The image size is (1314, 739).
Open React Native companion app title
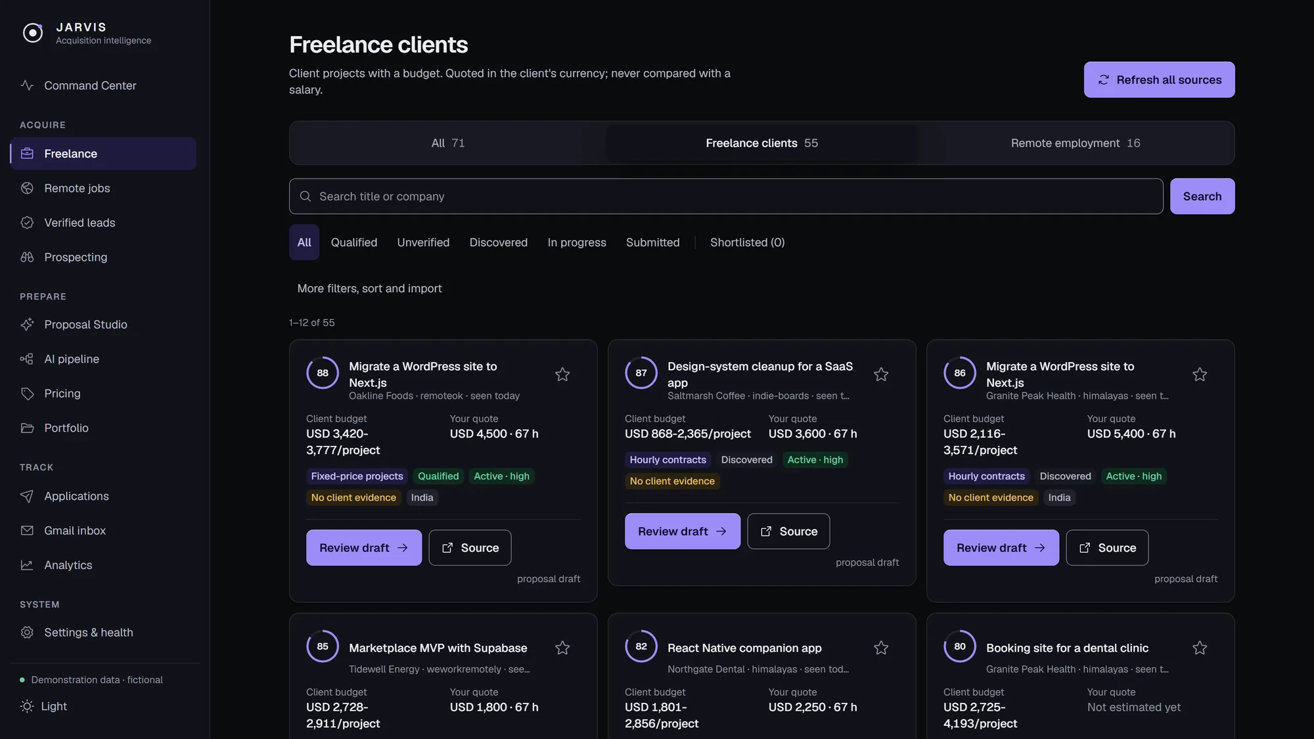[x=744, y=648]
